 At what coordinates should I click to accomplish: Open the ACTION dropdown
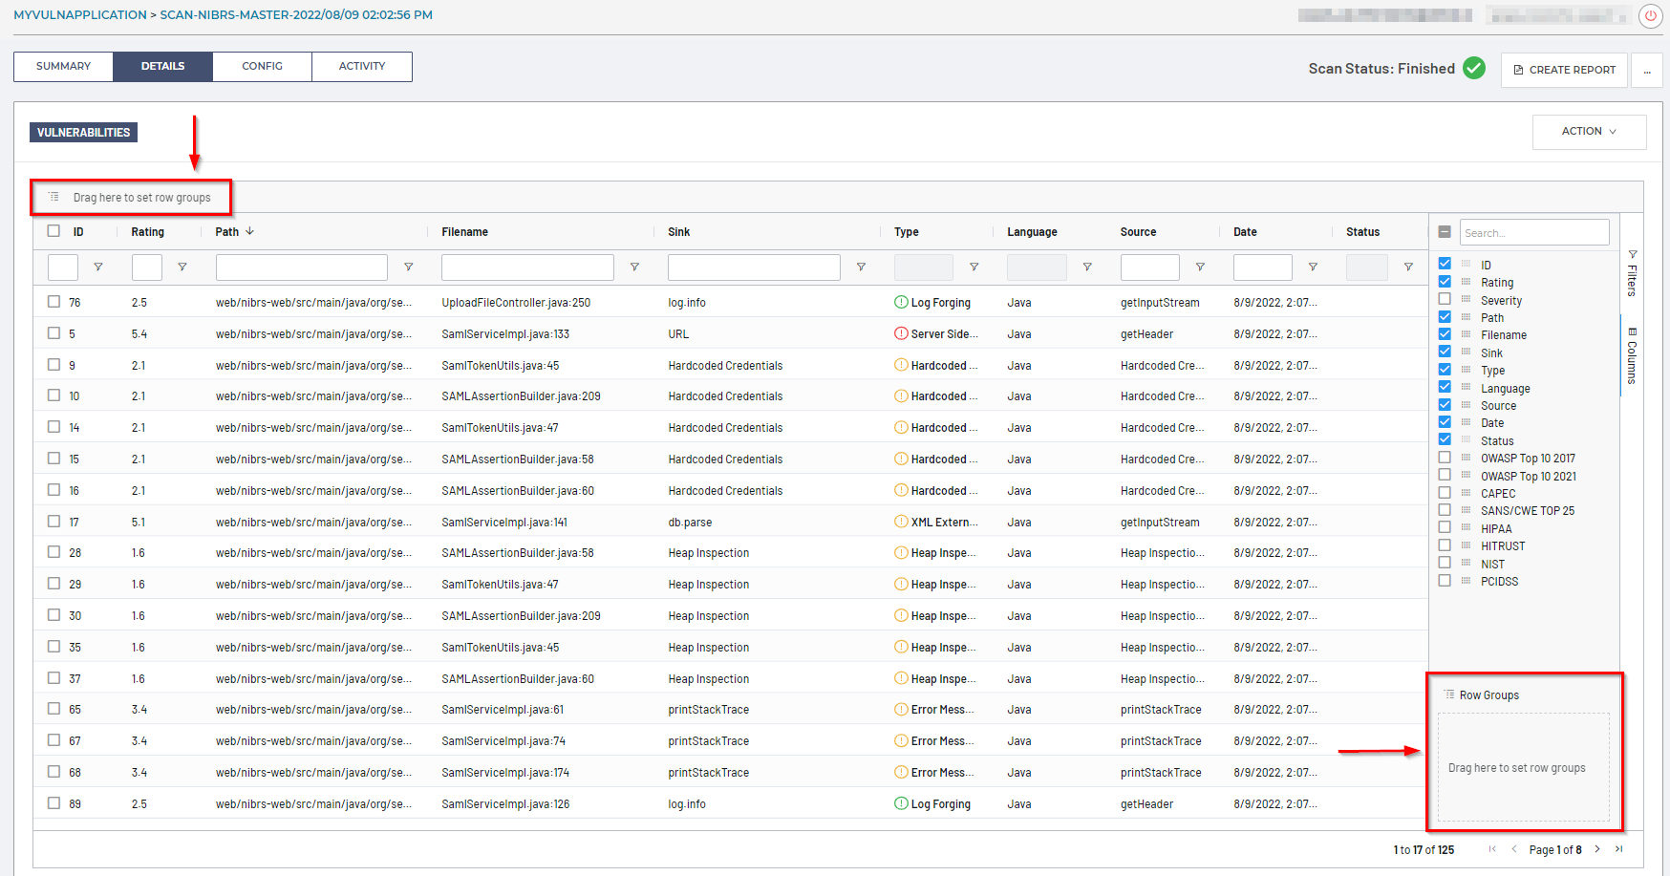[1588, 132]
